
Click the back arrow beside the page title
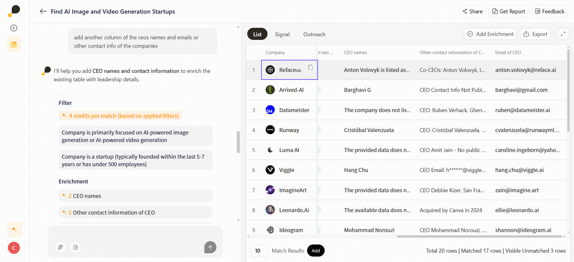[43, 11]
